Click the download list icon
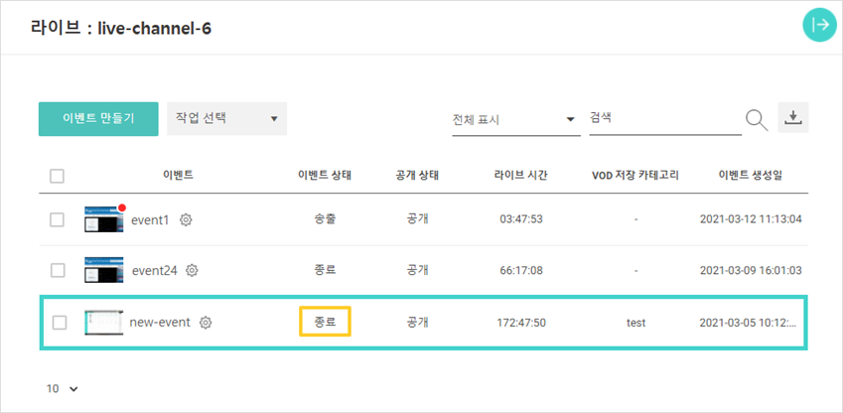Image resolution: width=843 pixels, height=413 pixels. (792, 118)
